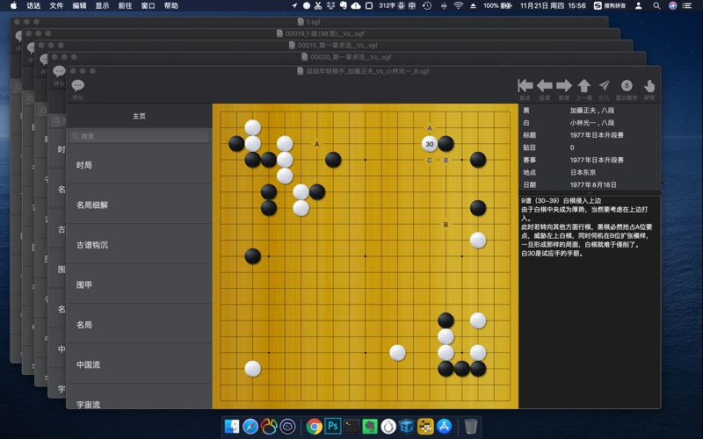
Task: Launch Terminal from the Dock
Action: pyautogui.click(x=351, y=426)
